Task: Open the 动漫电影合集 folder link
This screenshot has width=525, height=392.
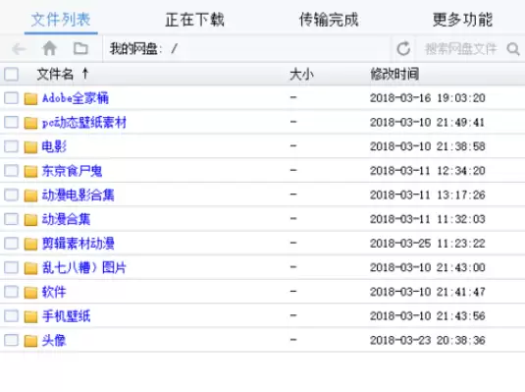Action: 78,196
